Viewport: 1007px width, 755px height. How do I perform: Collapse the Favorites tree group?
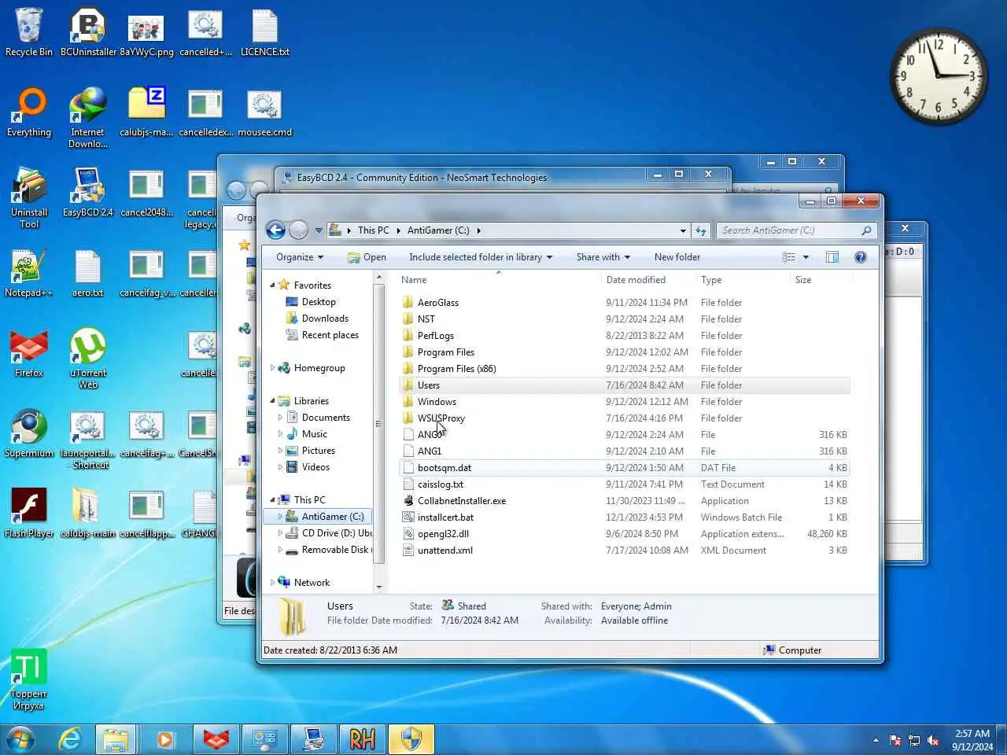tap(272, 285)
